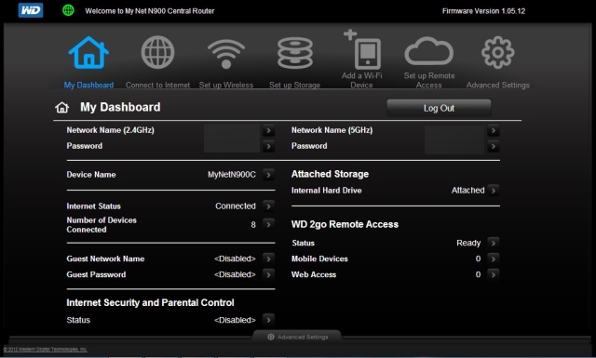Open Internal Hard Drive Attached arrow
This screenshot has height=358, width=596.
click(x=493, y=191)
